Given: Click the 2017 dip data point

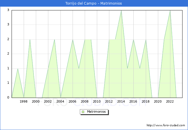Looking at the screenshot, I should tap(140, 68).
